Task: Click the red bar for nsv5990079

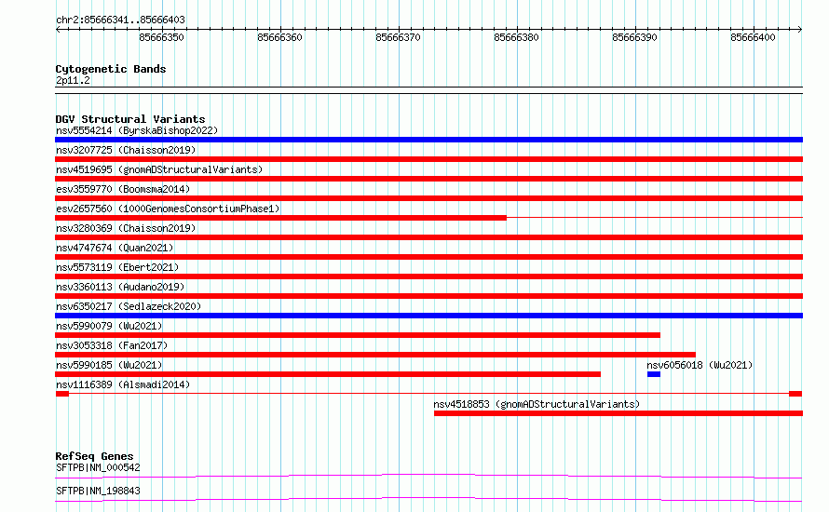Action: [358, 335]
